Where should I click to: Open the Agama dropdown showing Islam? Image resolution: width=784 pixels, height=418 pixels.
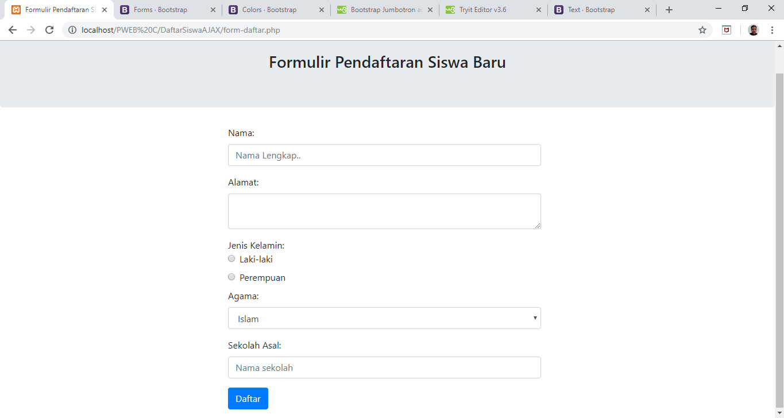tap(384, 318)
